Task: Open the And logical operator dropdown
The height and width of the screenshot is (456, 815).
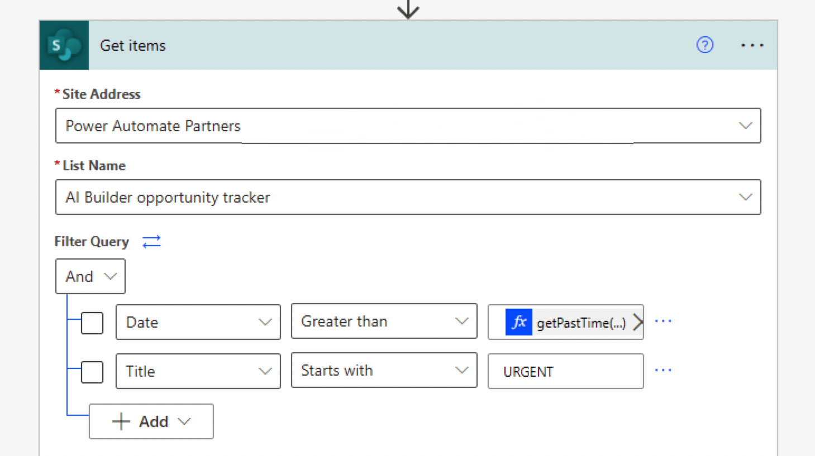Action: (90, 276)
